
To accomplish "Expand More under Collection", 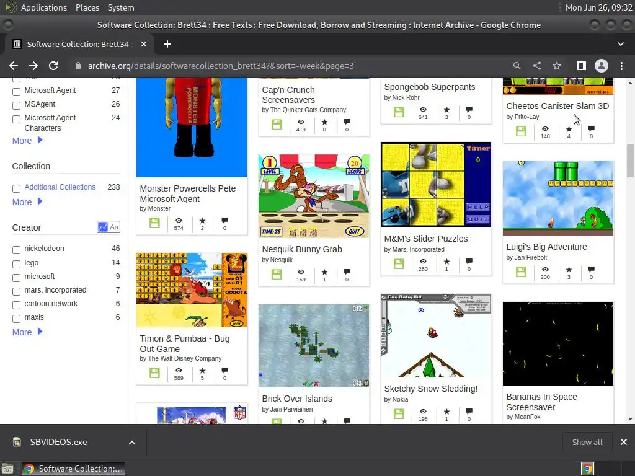I will pos(27,201).
